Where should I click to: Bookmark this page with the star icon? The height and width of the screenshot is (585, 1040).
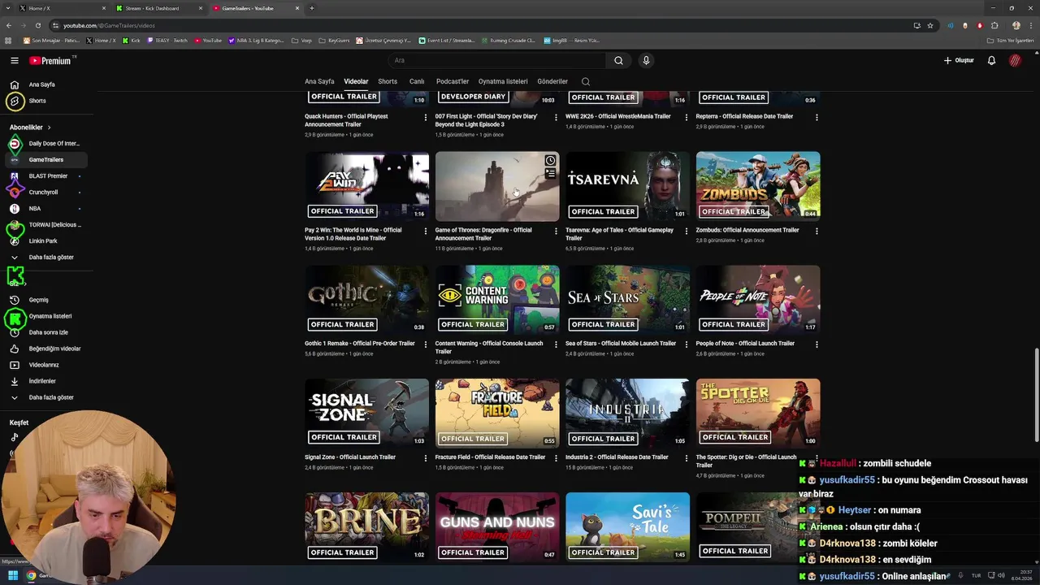[930, 25]
